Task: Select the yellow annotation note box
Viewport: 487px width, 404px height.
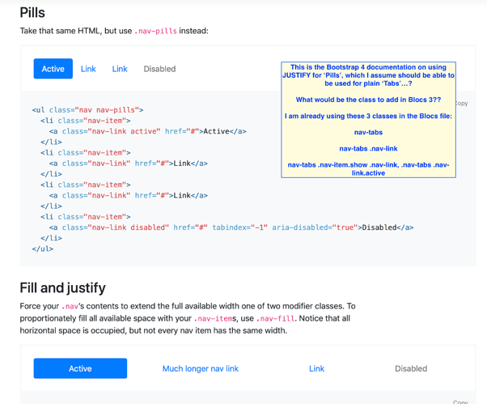Action: coord(368,120)
